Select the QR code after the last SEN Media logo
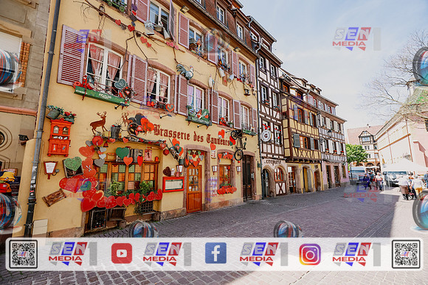This screenshot has height=285, width=428. (406, 254)
